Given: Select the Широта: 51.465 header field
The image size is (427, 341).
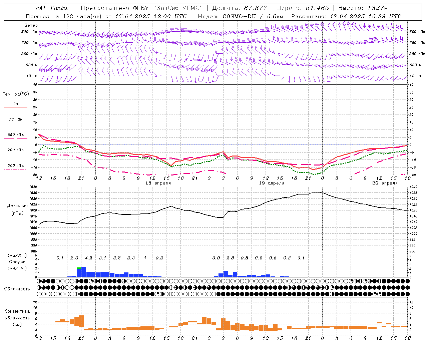Looking at the screenshot, I should point(303,8).
